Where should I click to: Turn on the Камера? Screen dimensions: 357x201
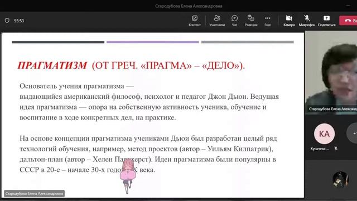coord(289,21)
